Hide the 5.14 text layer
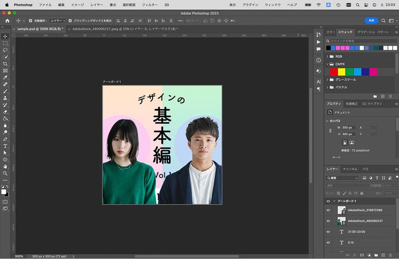The height and width of the screenshot is (259, 399). (x=328, y=243)
